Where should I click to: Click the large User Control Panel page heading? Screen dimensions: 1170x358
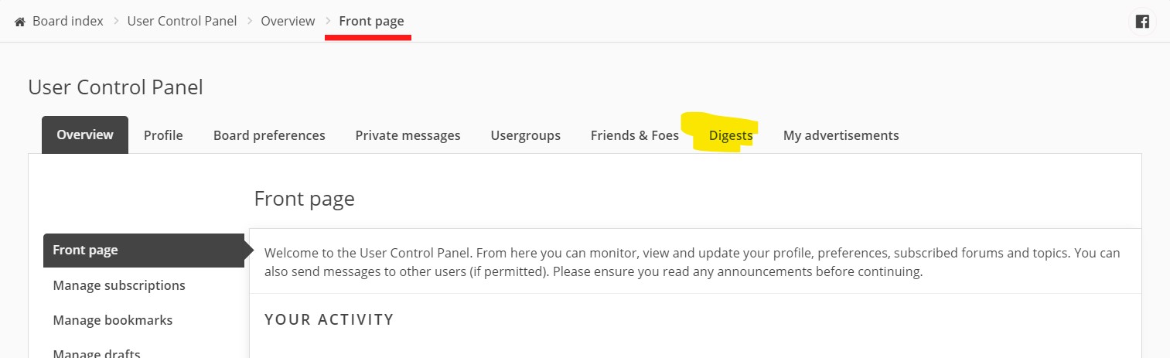click(x=115, y=87)
